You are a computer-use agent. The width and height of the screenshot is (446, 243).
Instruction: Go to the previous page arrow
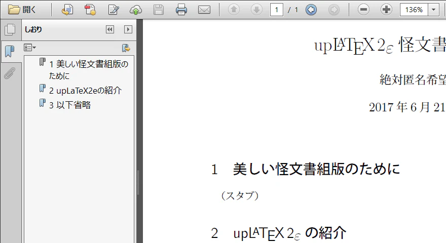[234, 10]
